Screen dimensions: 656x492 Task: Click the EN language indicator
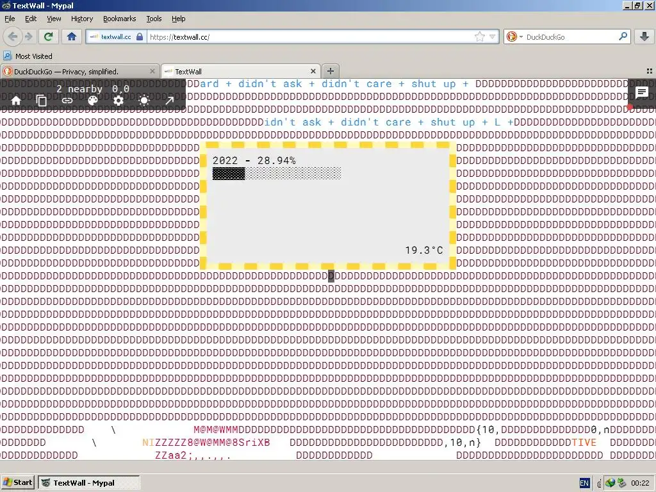tap(584, 483)
